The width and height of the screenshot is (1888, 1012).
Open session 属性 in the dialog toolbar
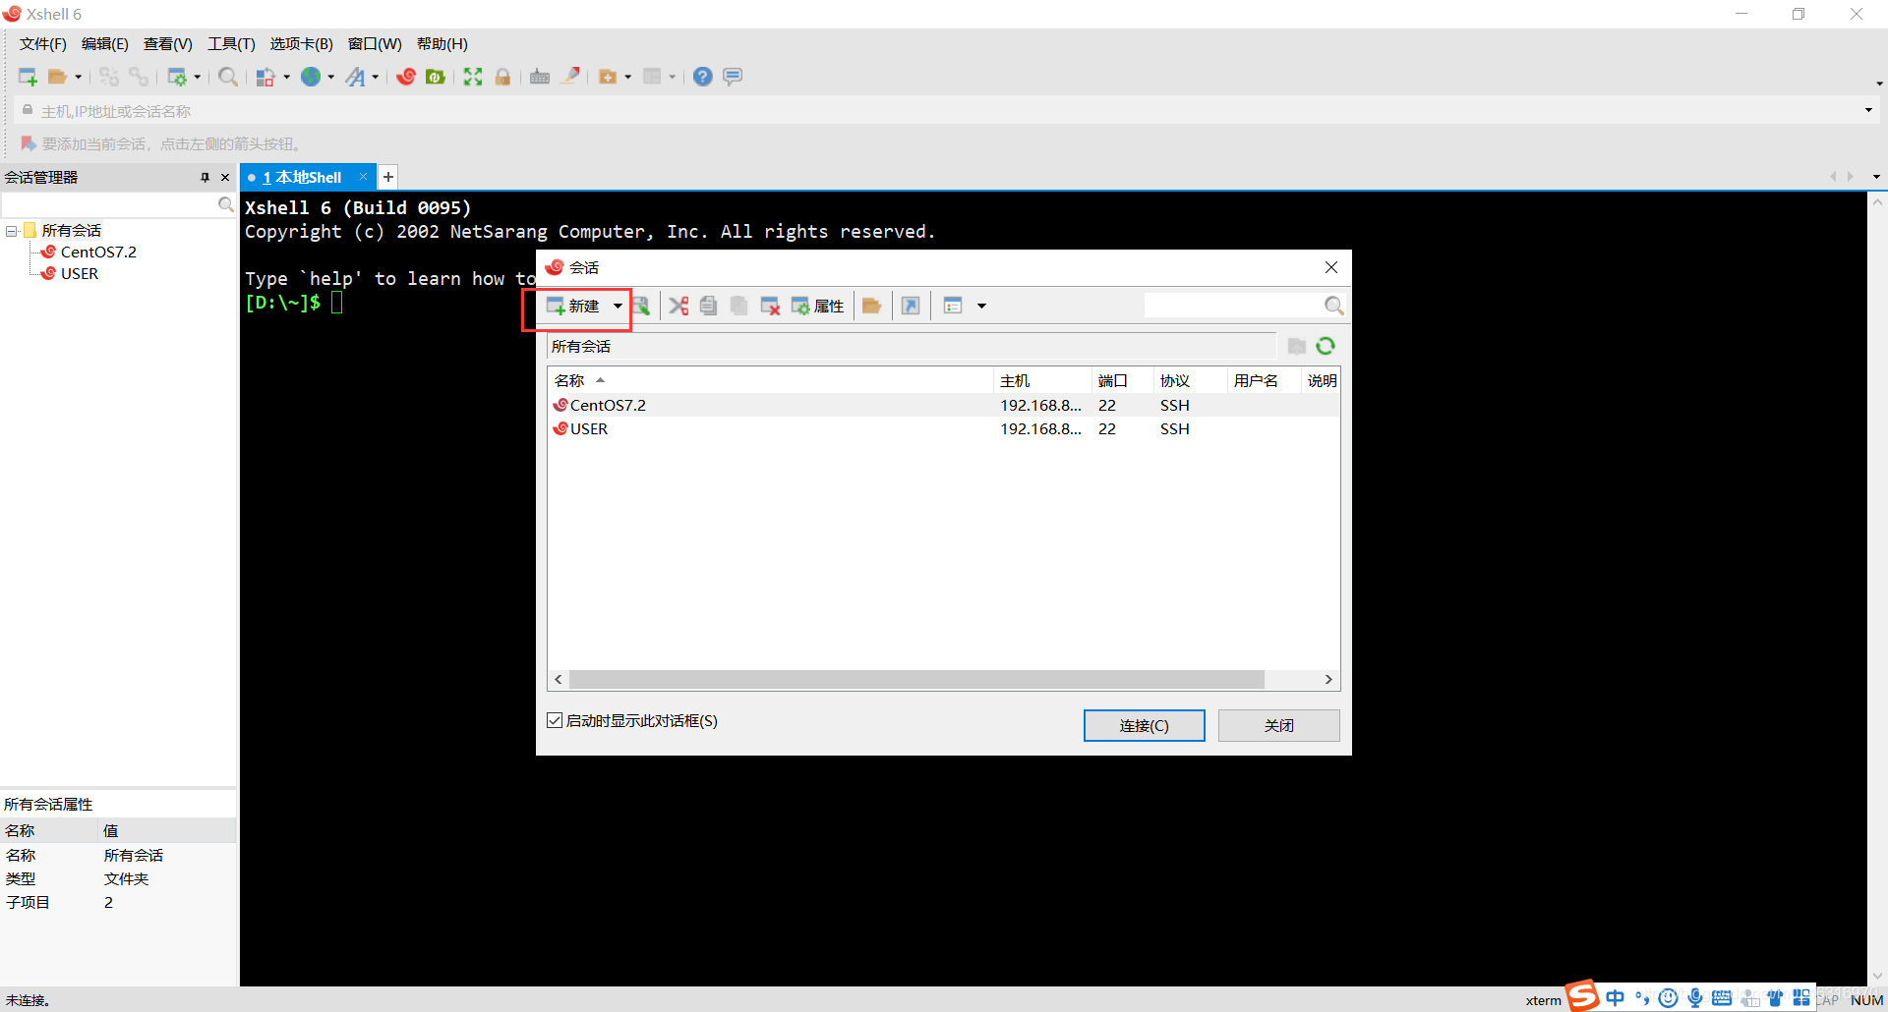pos(819,305)
